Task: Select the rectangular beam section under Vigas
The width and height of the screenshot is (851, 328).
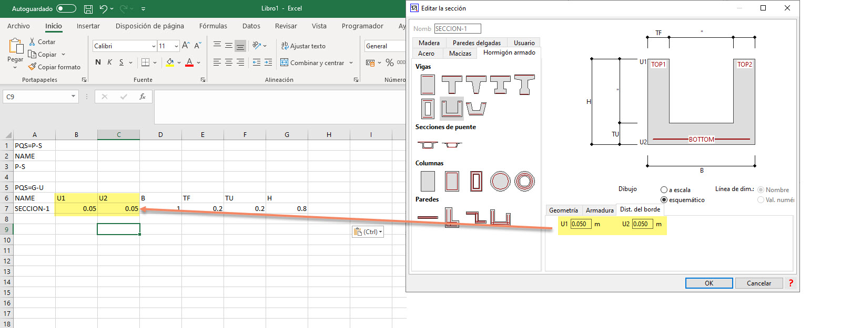Action: point(428,84)
